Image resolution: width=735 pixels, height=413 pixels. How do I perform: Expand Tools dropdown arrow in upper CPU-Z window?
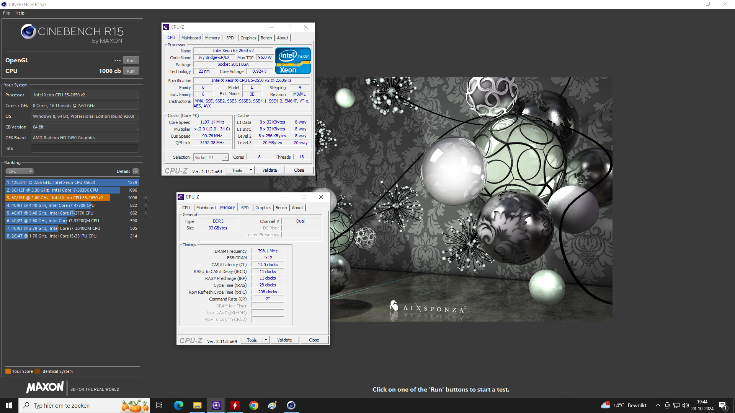(251, 171)
